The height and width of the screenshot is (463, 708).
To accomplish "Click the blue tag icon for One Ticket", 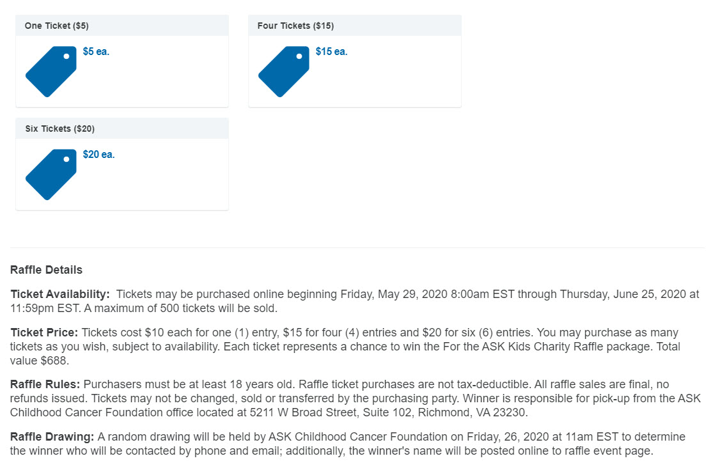I will 51,72.
